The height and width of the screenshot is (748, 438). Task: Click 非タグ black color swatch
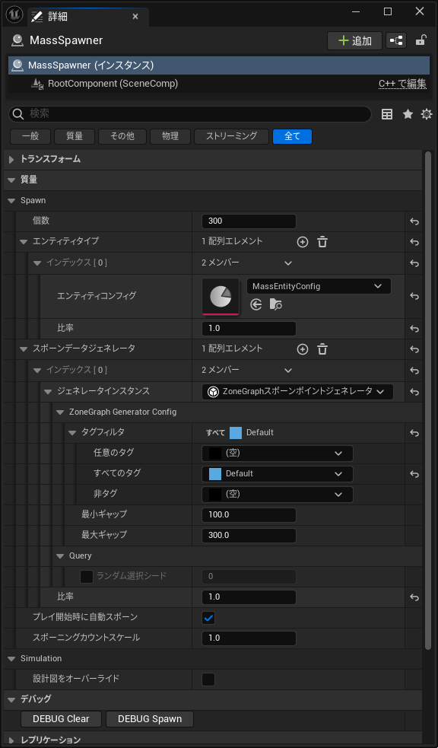click(215, 494)
